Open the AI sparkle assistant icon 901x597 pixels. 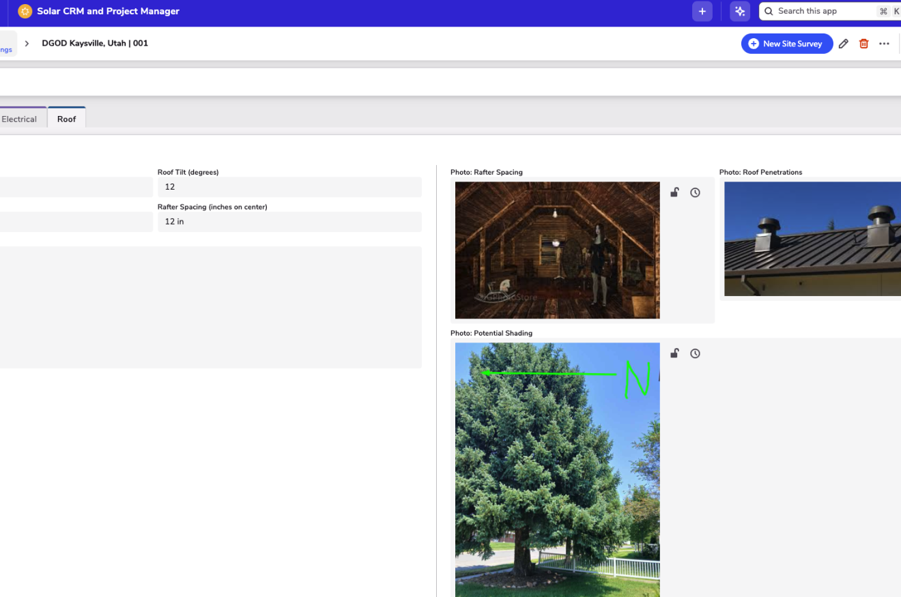[x=740, y=12]
